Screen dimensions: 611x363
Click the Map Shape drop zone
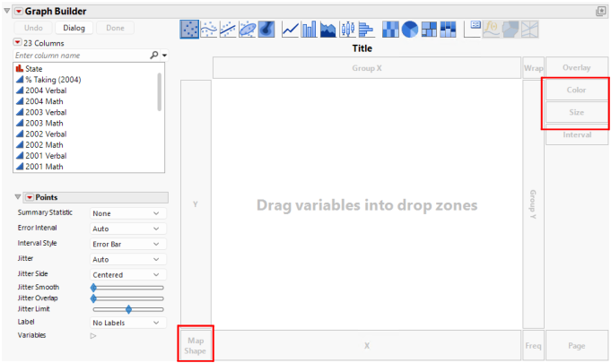[196, 345]
